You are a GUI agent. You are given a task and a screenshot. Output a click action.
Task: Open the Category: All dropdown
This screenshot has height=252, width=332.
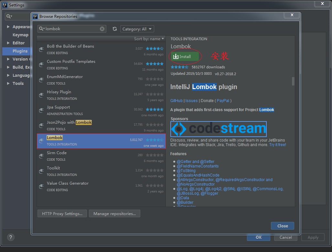(137, 29)
